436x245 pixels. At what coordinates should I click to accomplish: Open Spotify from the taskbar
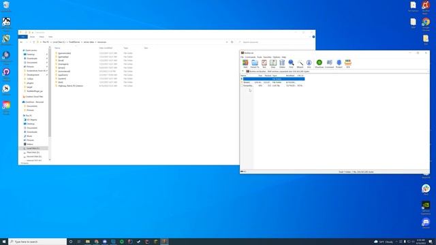(x=121, y=242)
